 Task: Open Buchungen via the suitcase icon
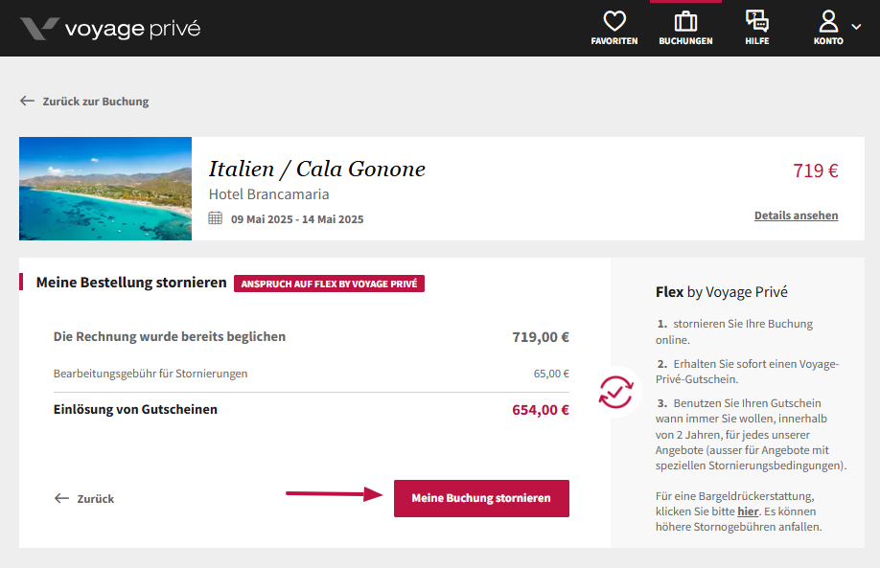(685, 21)
